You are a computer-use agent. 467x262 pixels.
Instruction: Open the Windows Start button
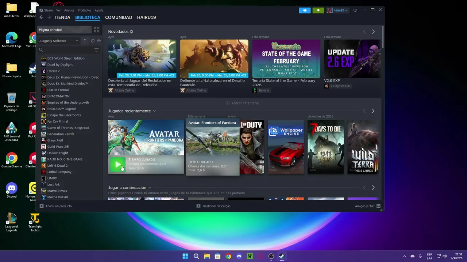click(185, 256)
